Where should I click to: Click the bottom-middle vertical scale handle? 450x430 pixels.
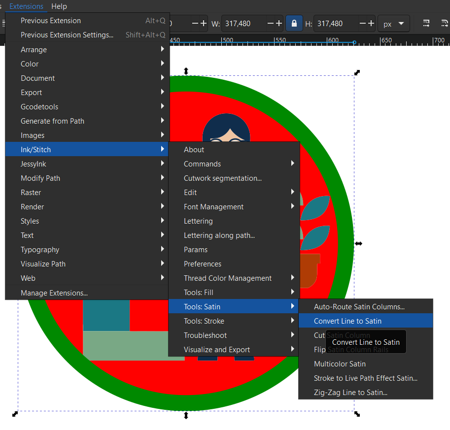[x=186, y=415]
